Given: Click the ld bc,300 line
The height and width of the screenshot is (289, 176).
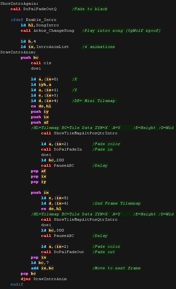Looking at the screenshot, I should coord(53,230).
